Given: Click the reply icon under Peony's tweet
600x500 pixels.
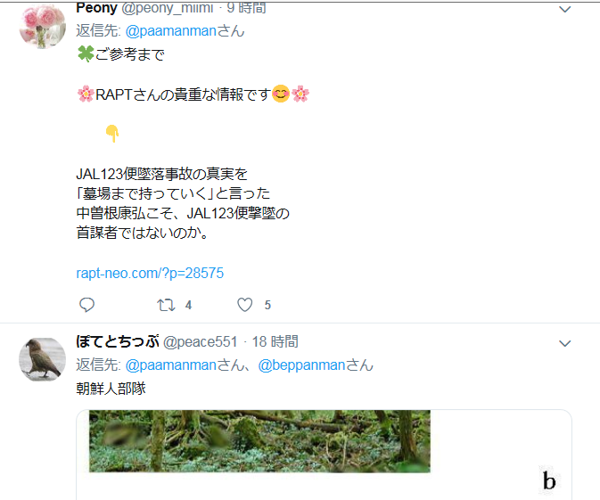Looking at the screenshot, I should pos(86,305).
